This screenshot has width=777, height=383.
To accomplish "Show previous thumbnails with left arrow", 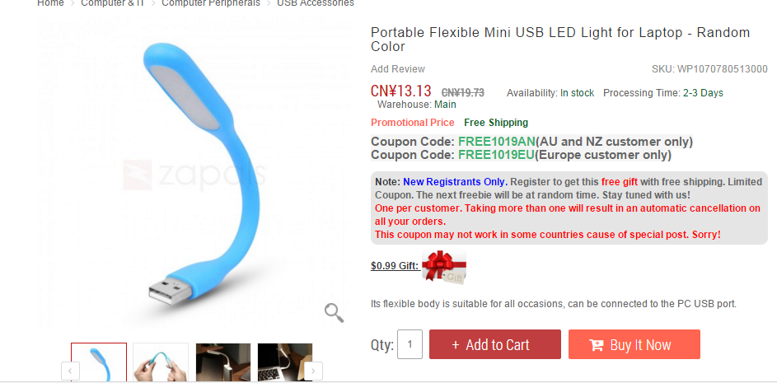I will [x=70, y=371].
